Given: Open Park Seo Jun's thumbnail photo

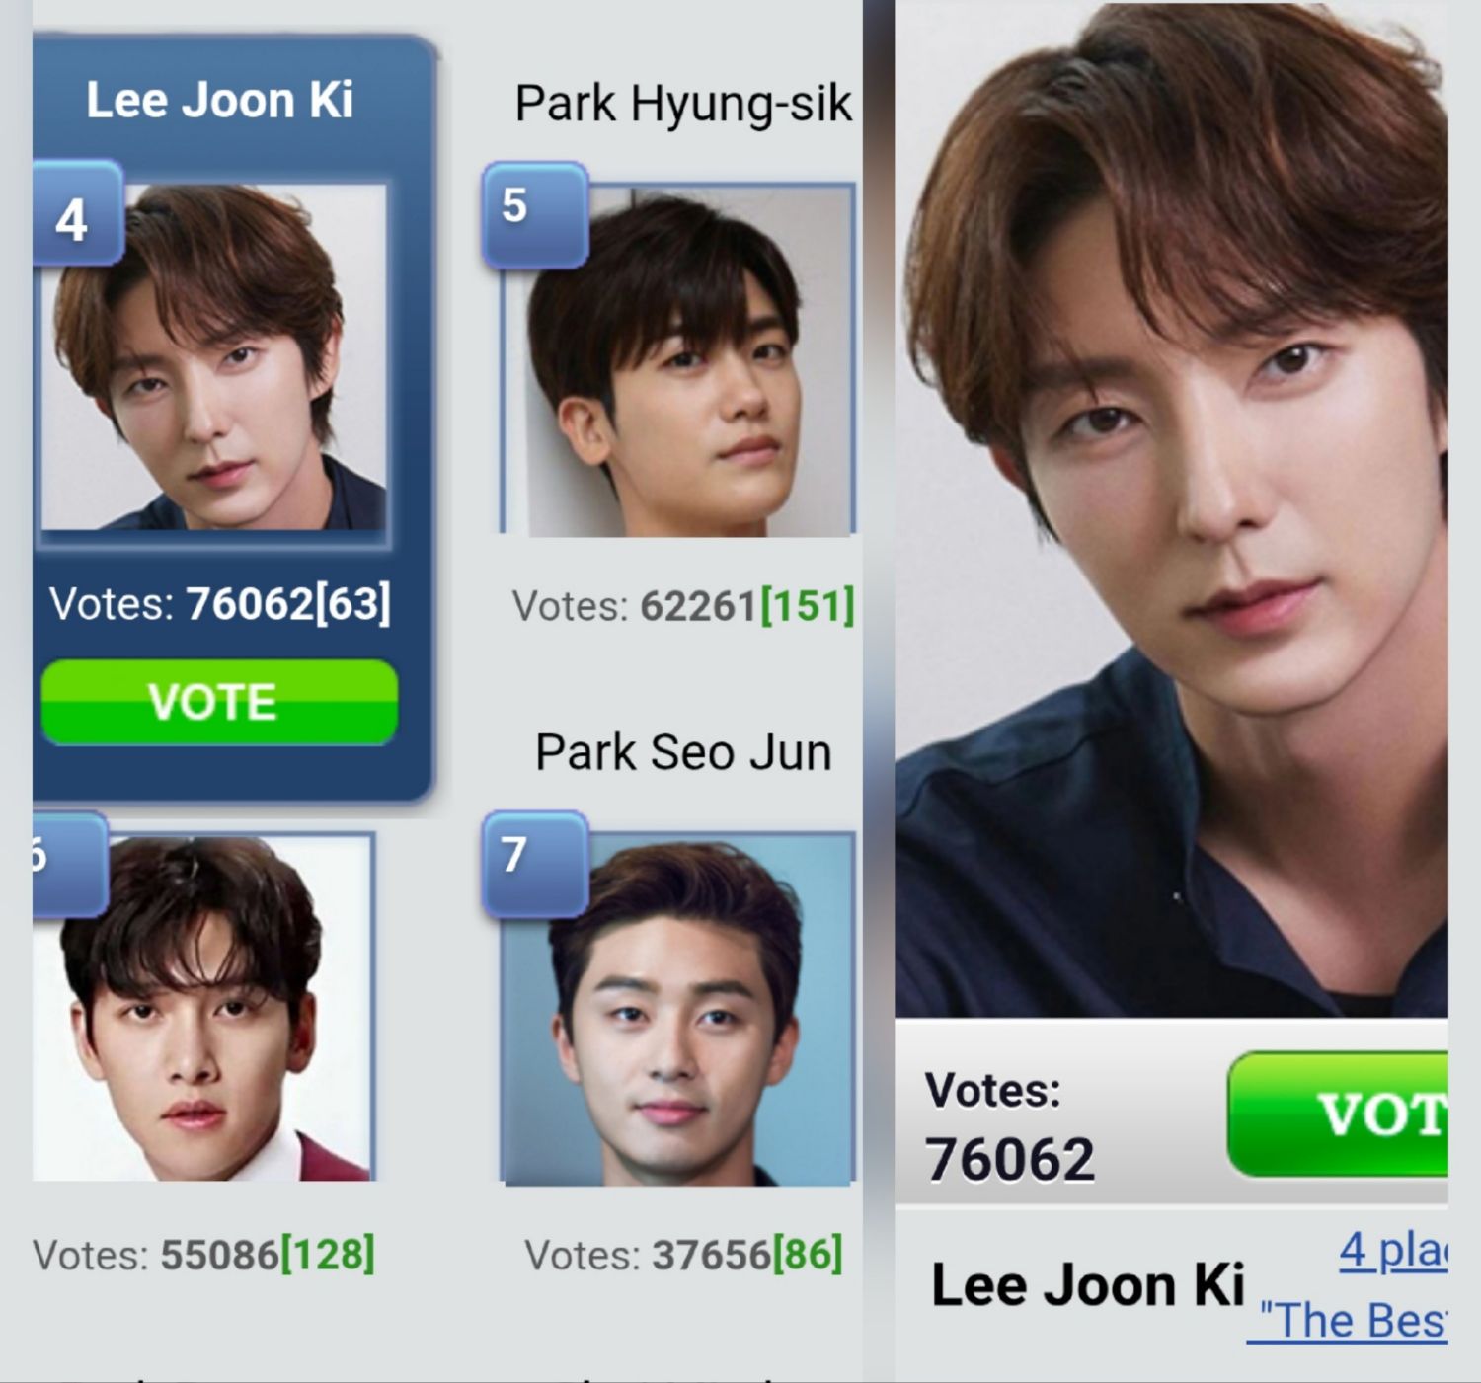Looking at the screenshot, I should point(678,1009).
